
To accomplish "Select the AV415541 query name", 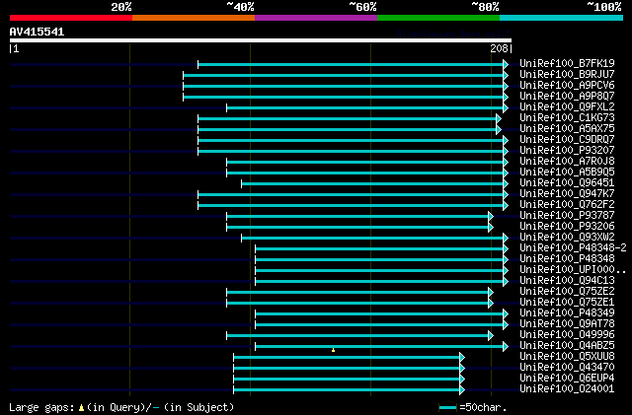I will coord(37,32).
